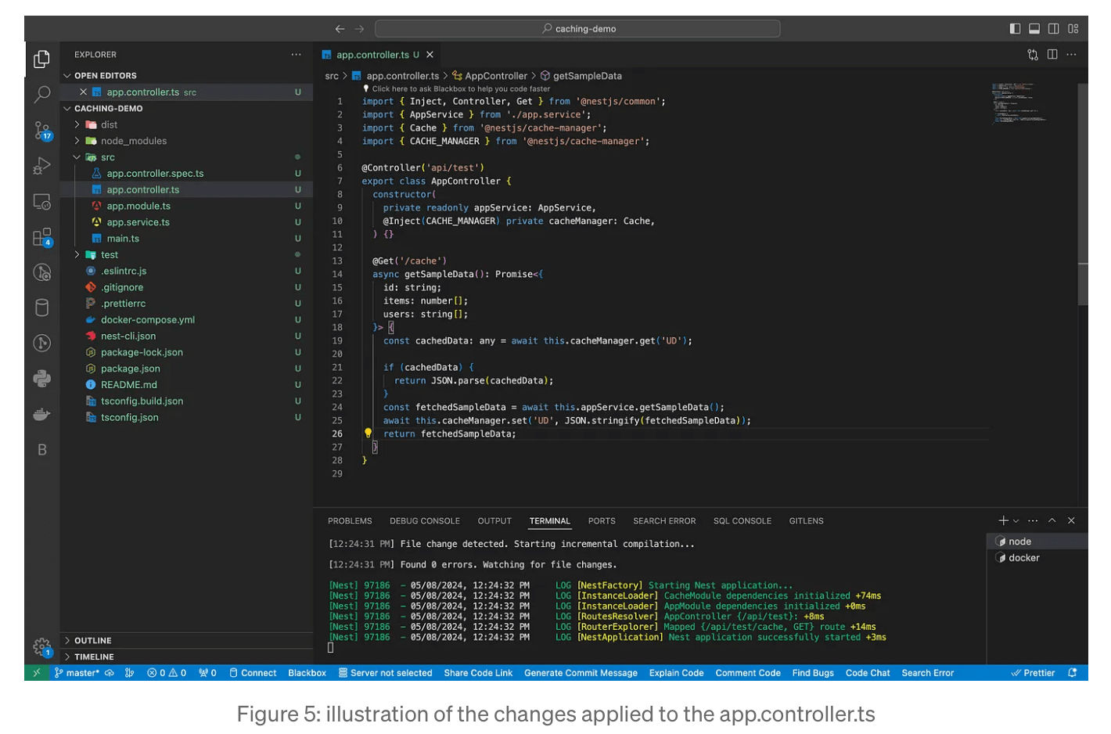Open the Python view in activity bar
The width and height of the screenshot is (1111, 734).
tap(41, 379)
